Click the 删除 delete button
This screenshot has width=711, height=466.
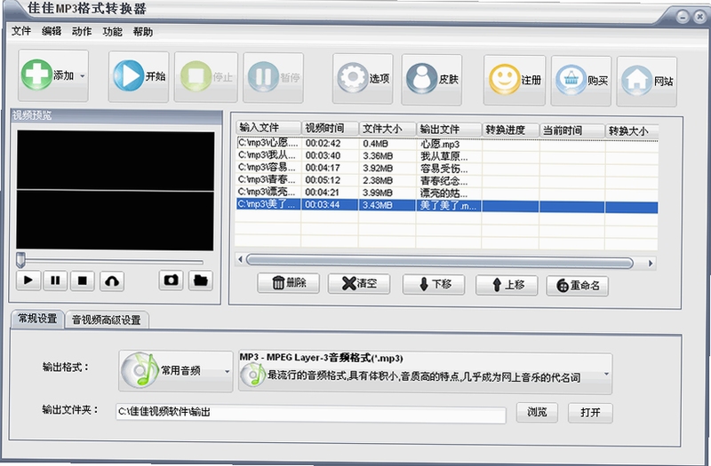click(288, 283)
